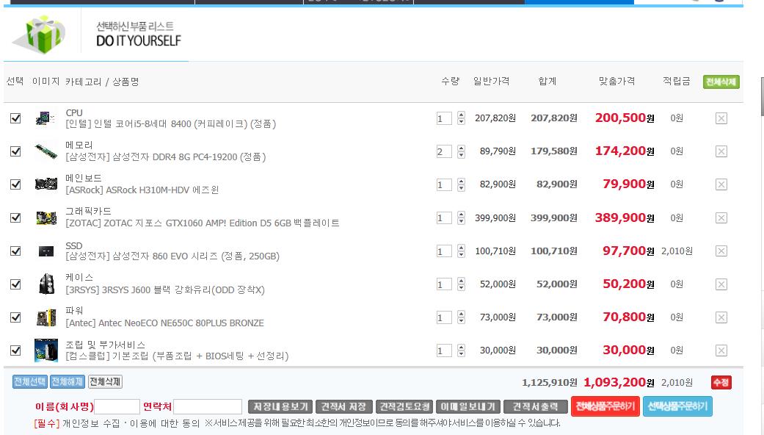The image size is (764, 435).
Task: Uncheck the 조립 및 부가서비스 row checkbox
Action: [15, 350]
